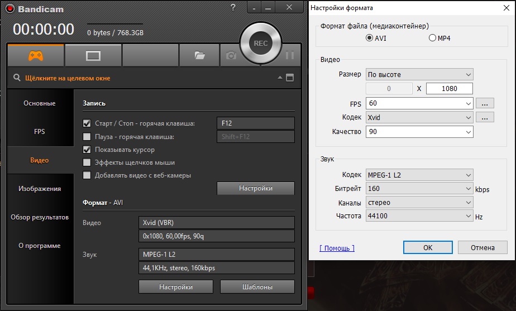Click the Shift+F12 pause hotkey field
The image size is (516, 311).
point(256,137)
